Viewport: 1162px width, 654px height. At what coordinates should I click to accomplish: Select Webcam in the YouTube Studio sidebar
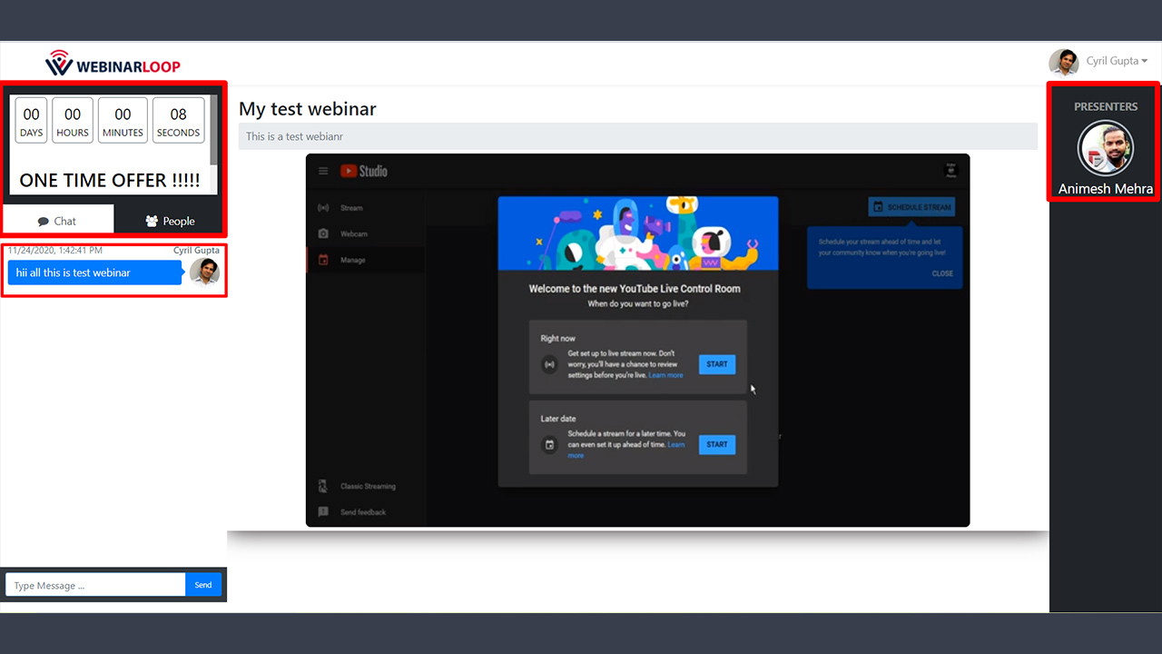(354, 234)
